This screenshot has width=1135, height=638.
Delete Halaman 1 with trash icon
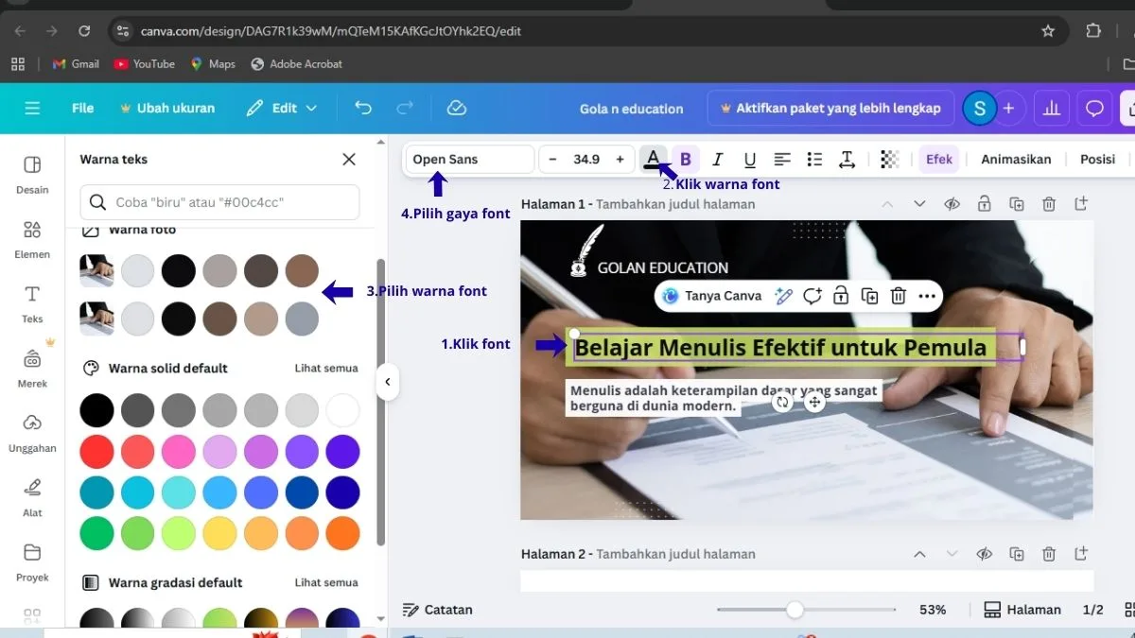pyautogui.click(x=1049, y=204)
